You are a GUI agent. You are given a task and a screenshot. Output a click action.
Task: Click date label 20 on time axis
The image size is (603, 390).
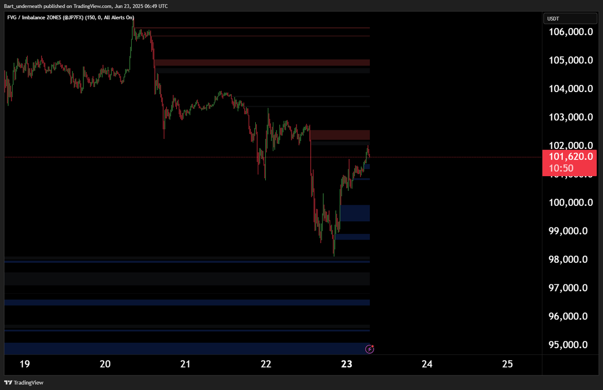(105, 364)
